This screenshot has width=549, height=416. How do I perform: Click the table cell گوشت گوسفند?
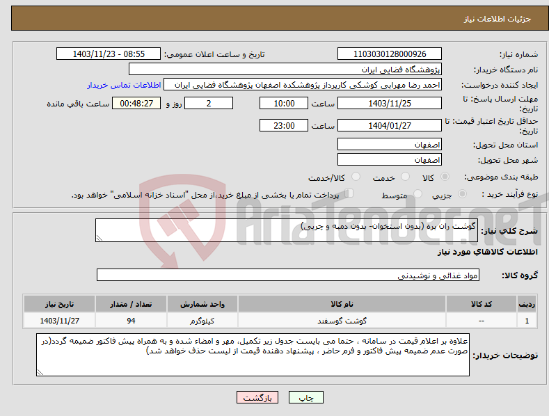pos(342,321)
